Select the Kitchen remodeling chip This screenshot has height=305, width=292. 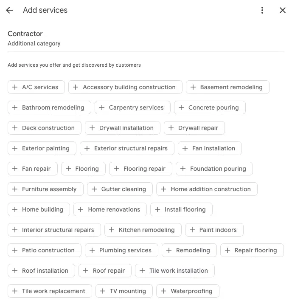click(x=143, y=230)
